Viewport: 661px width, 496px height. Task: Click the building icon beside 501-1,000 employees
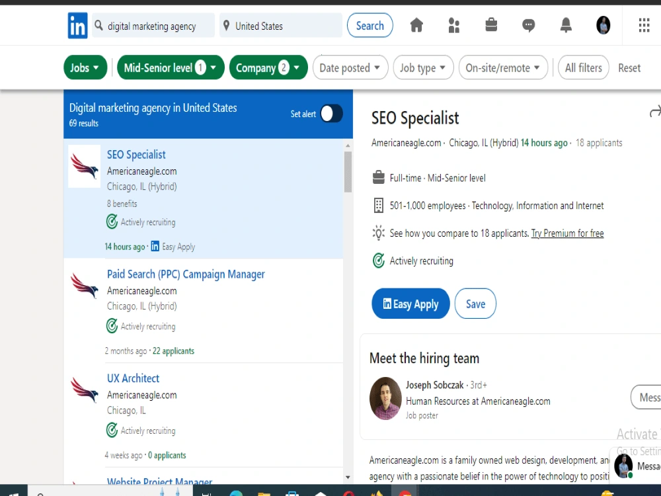point(379,206)
